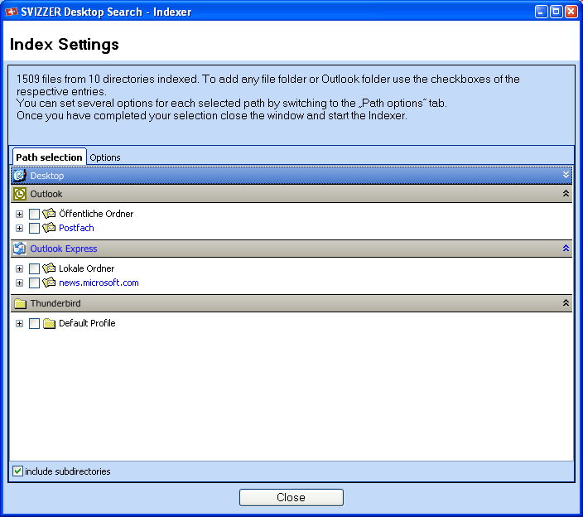Expand the news.microsoft.com tree node

tap(19, 283)
